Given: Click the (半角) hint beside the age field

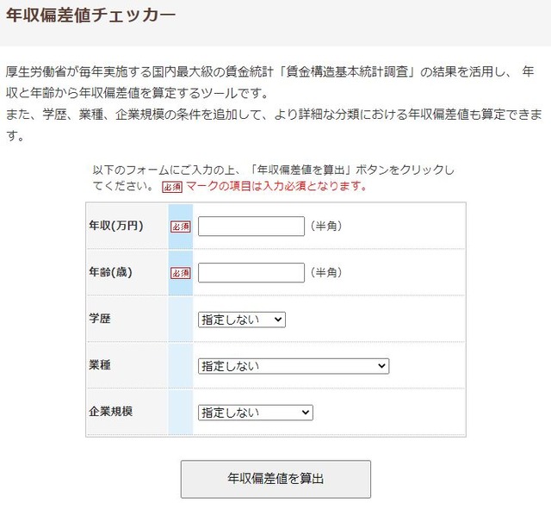Looking at the screenshot, I should tap(326, 272).
